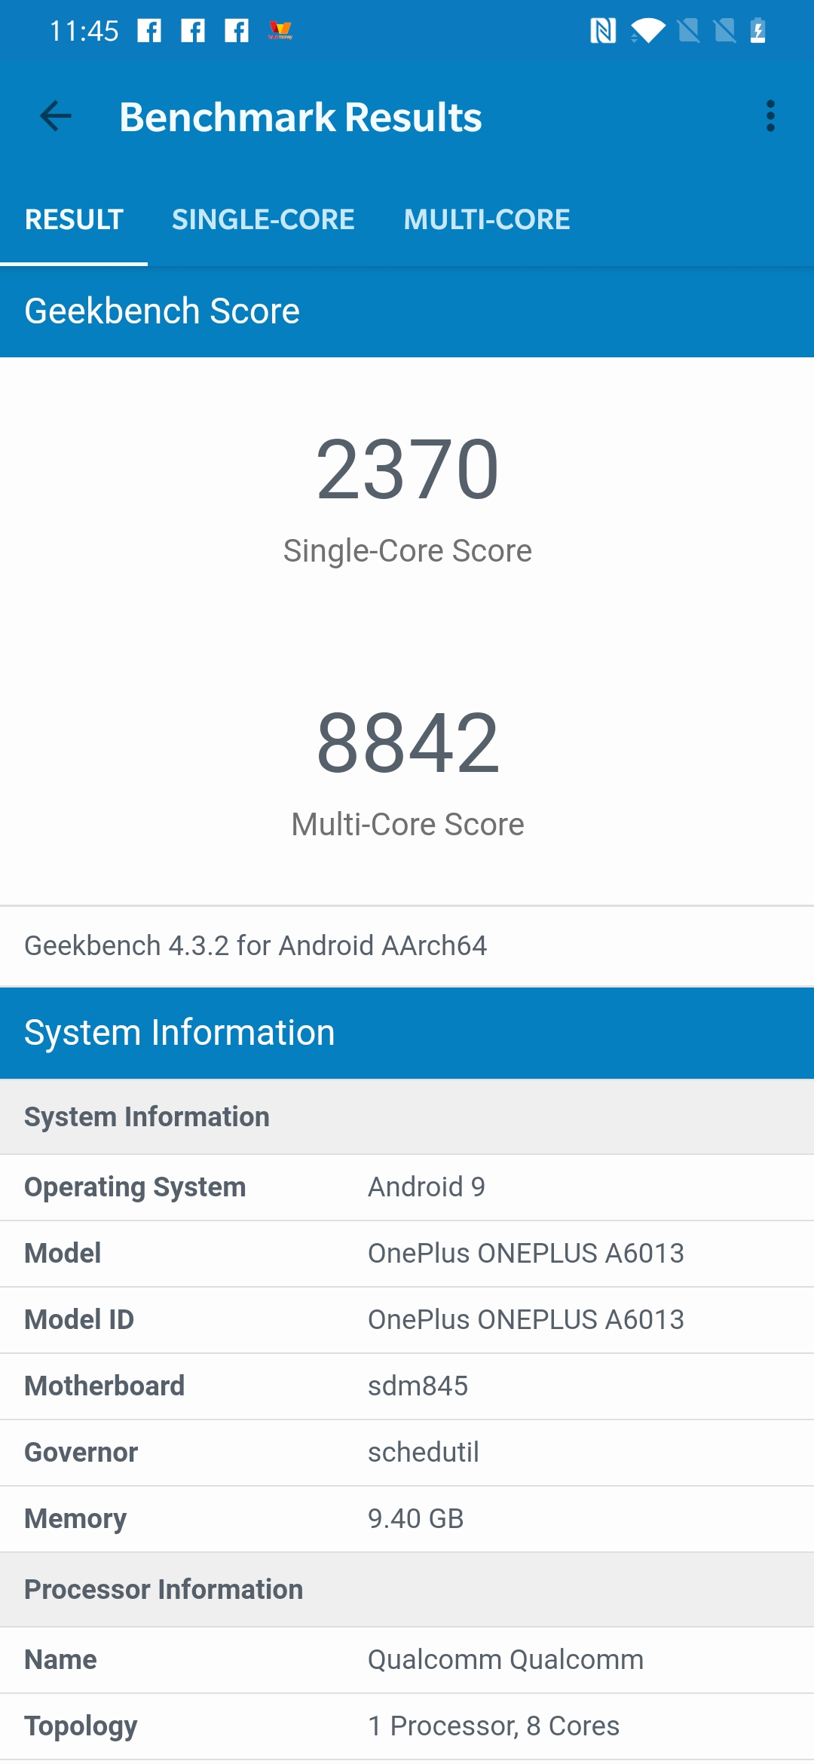Viewport: 814px width, 1764px height.
Task: Tap the third Facebook notification icon
Action: tap(237, 31)
